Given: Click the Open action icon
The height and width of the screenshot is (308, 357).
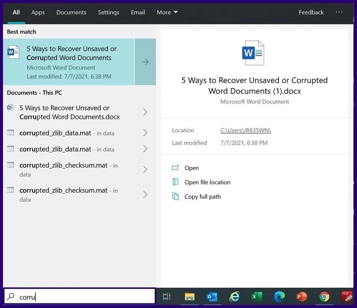Looking at the screenshot, I should (175, 168).
